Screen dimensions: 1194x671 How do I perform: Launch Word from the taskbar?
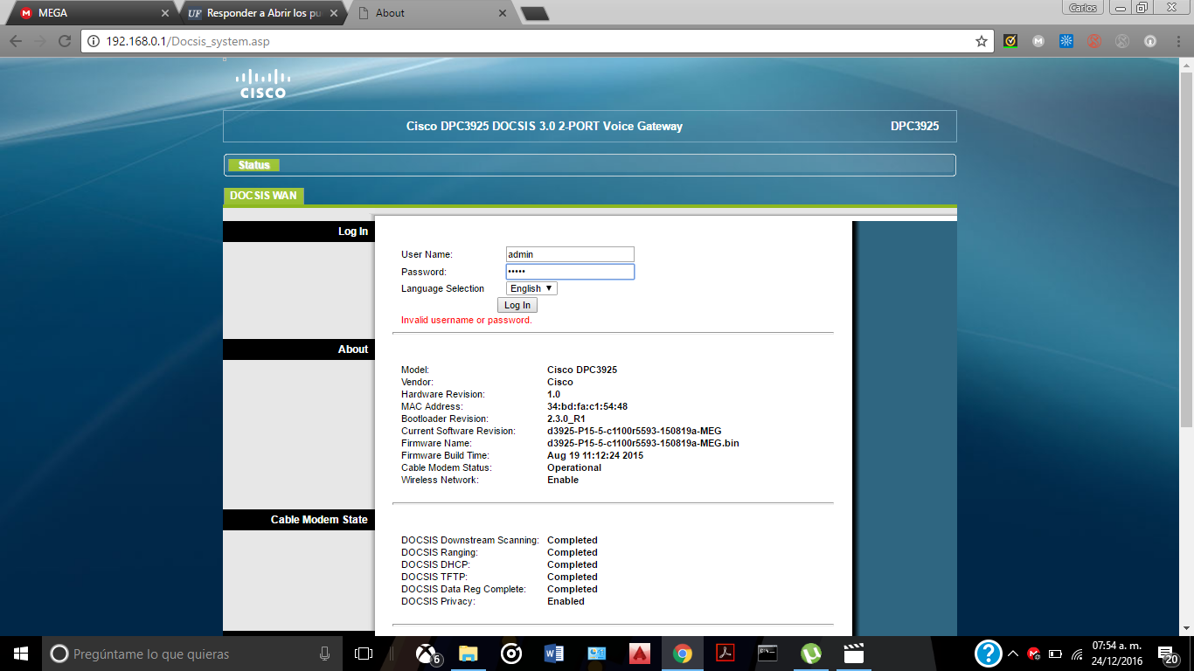554,654
